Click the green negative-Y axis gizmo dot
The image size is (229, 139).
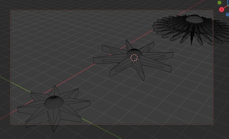tap(219, 3)
